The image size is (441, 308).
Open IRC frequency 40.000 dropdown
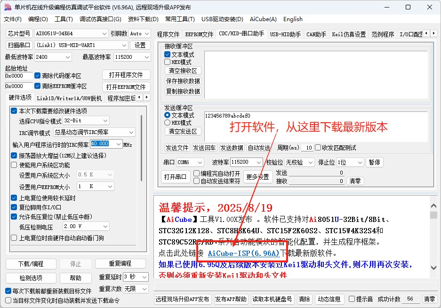point(106,144)
